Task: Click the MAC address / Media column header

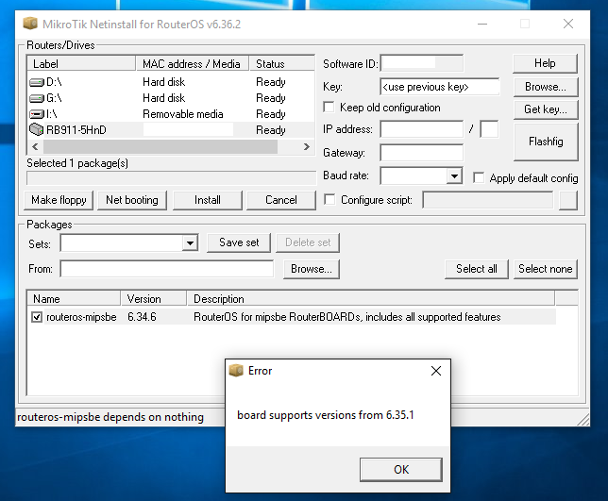Action: tap(193, 63)
